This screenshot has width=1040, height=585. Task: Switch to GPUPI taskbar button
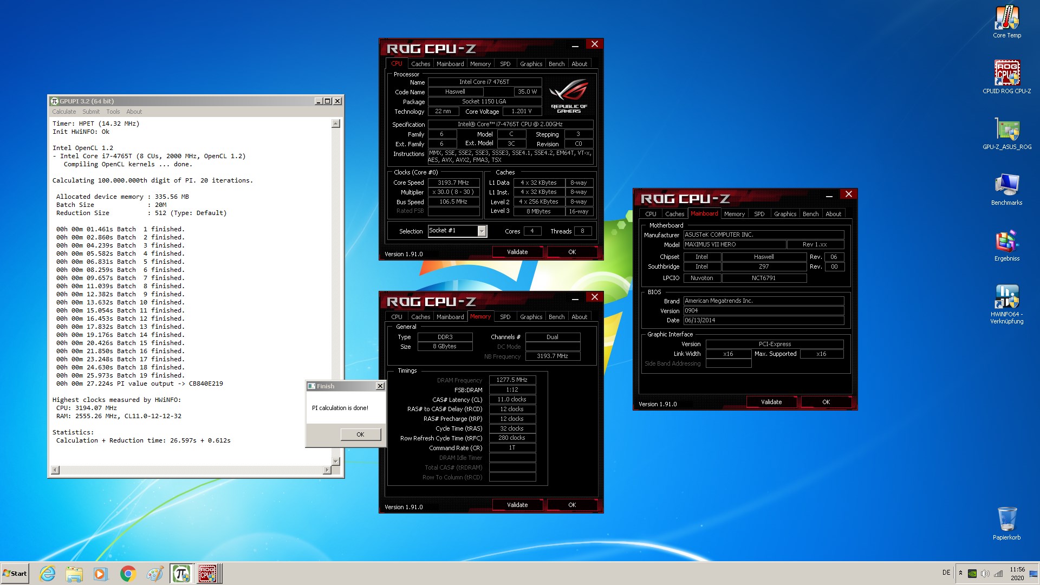click(181, 574)
